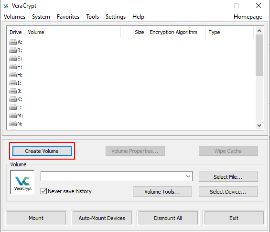Viewport: 270px width, 232px height.
Task: Select the M: drive icon
Action: [x=13, y=116]
